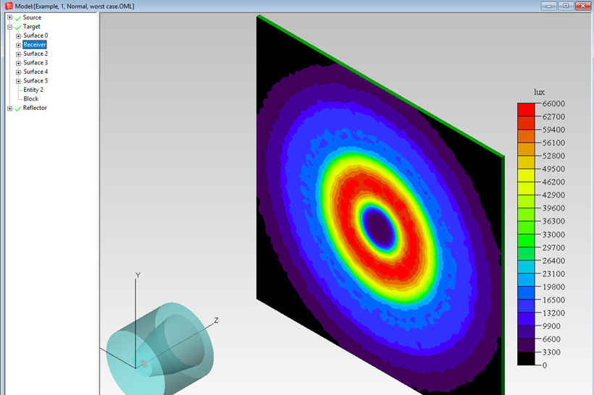The width and height of the screenshot is (594, 395).
Task: Click the application icon in the title bar
Action: (9, 6)
